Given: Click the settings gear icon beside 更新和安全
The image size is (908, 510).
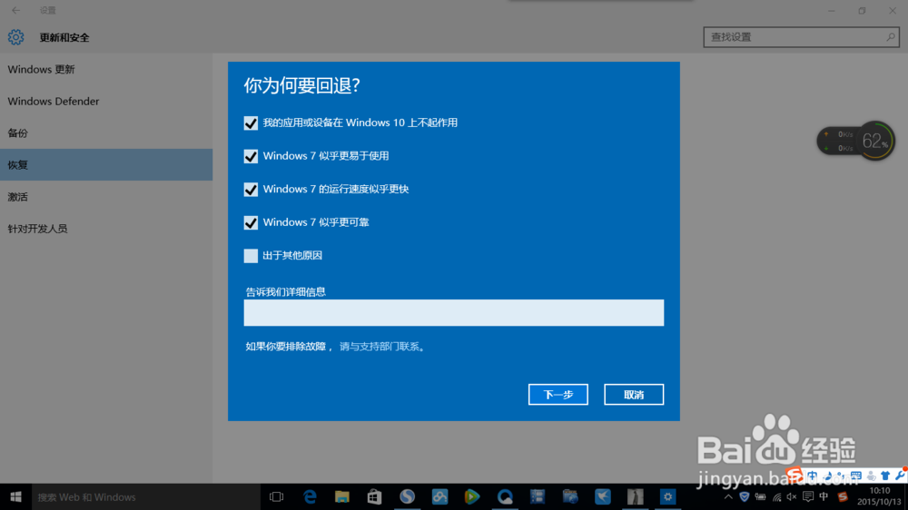Looking at the screenshot, I should 15,37.
